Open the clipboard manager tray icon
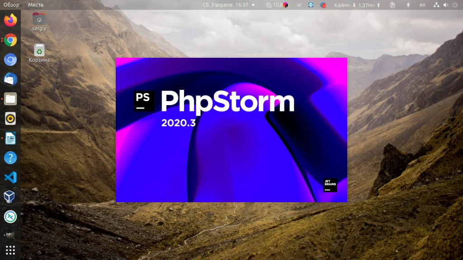The height and width of the screenshot is (260, 463). tap(392, 5)
